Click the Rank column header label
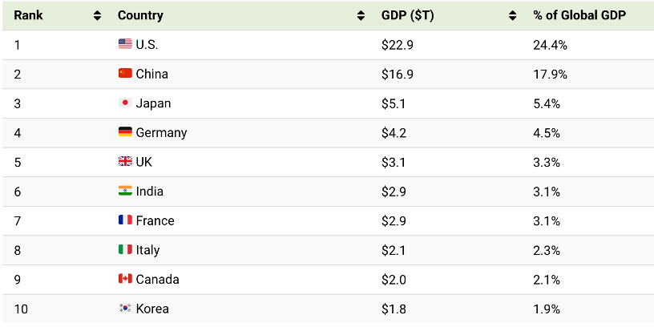This screenshot has width=654, height=327. [x=28, y=15]
